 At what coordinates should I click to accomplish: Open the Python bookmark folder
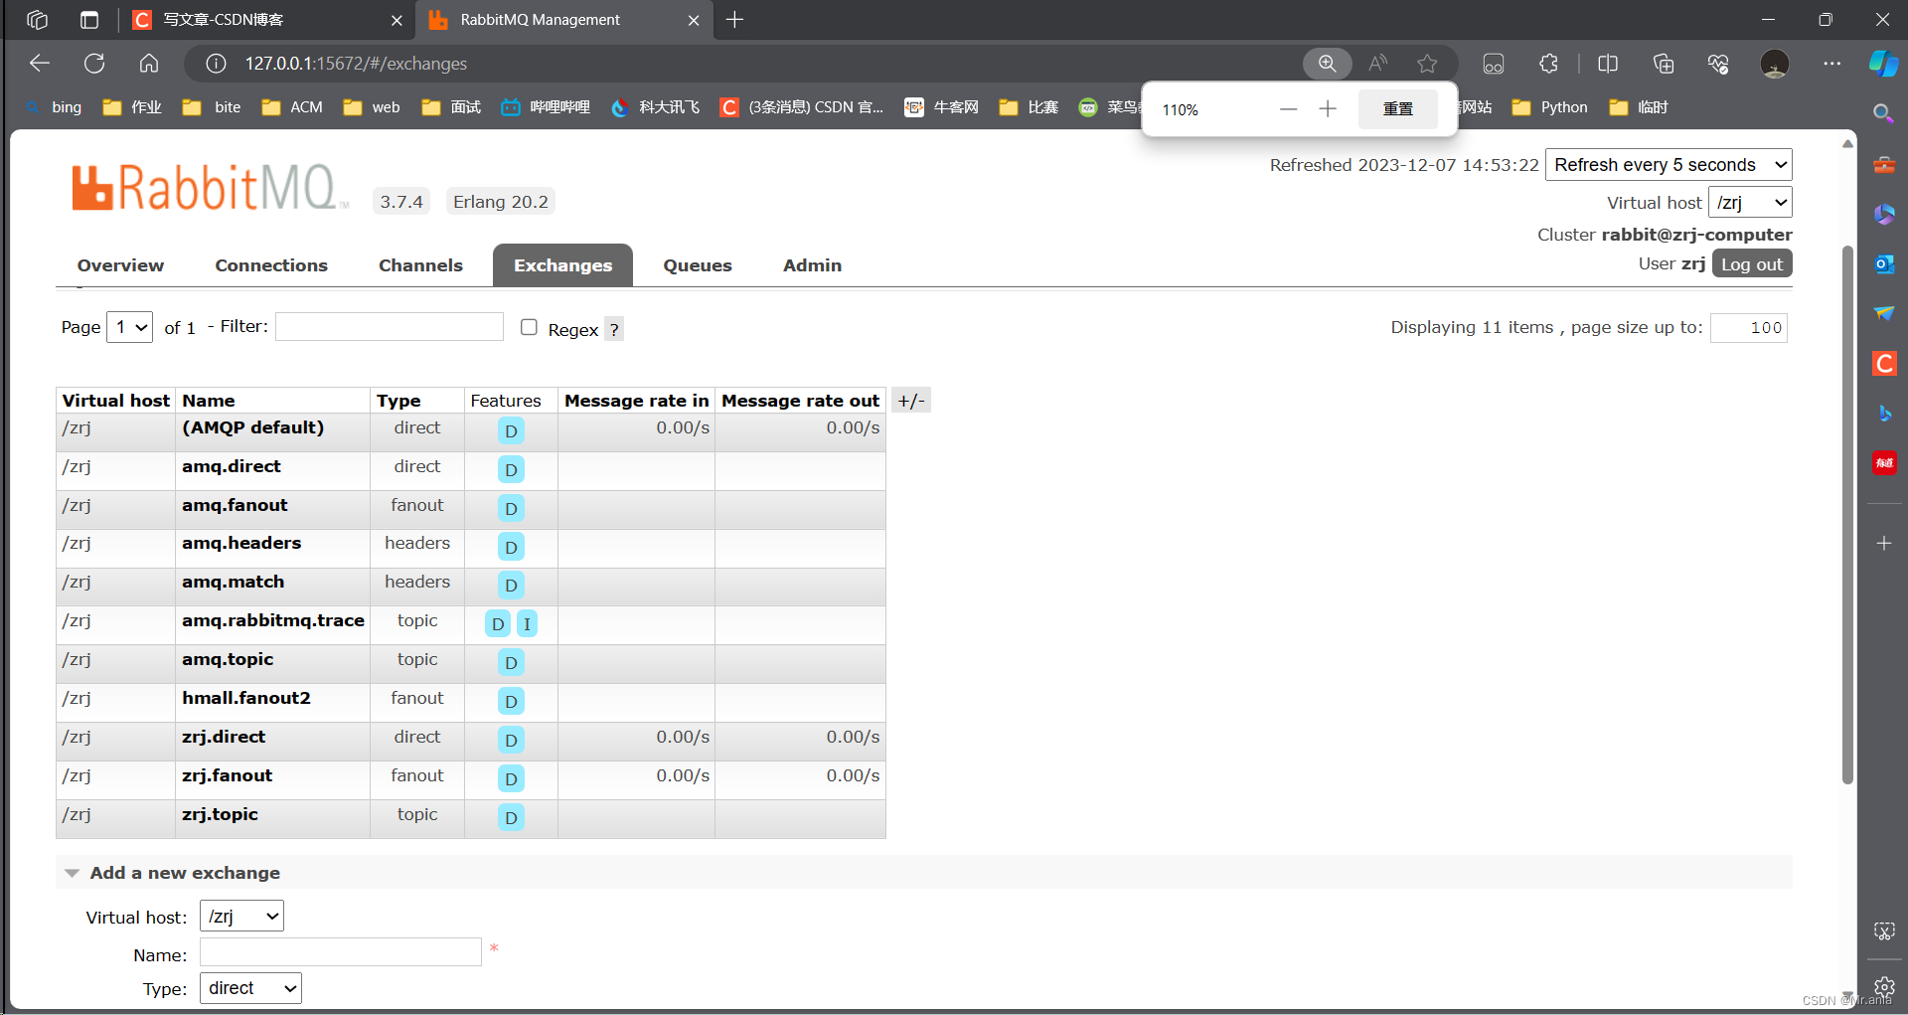click(x=1549, y=107)
